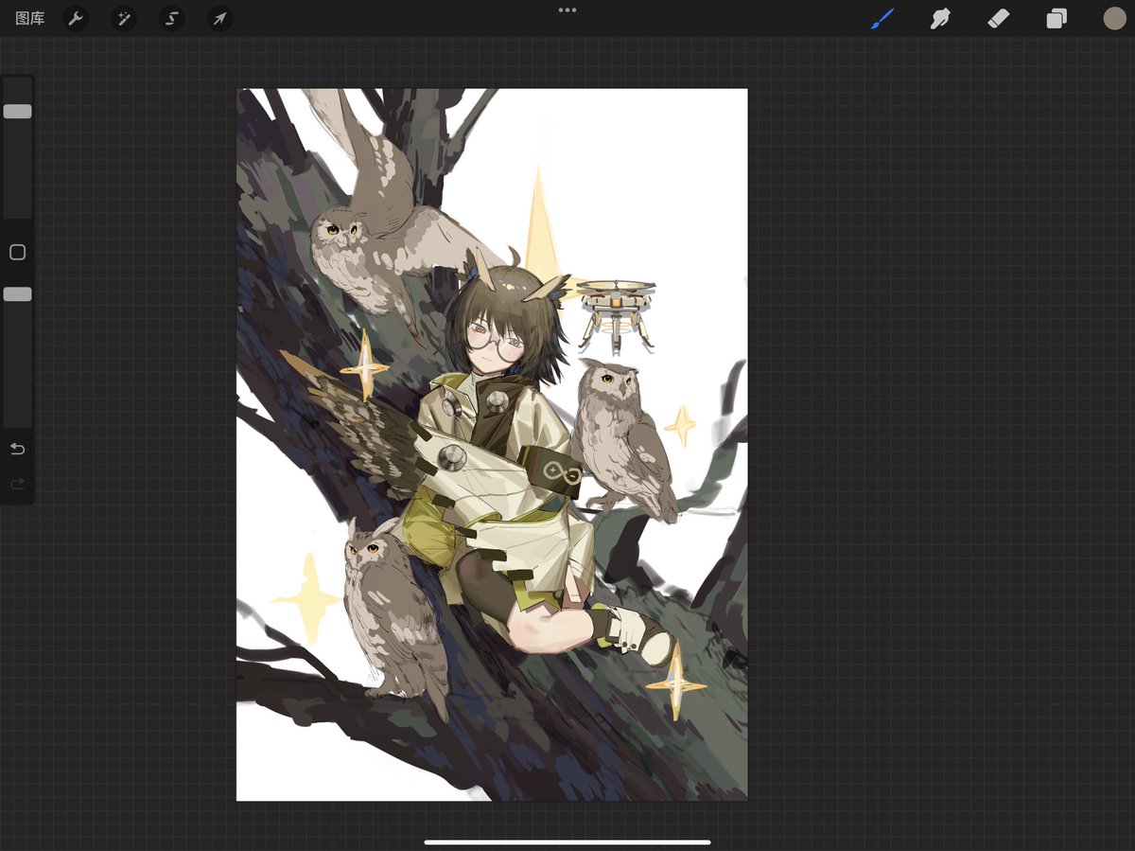Open the Layers panel
Screen dimensions: 1135x851
tap(1056, 18)
